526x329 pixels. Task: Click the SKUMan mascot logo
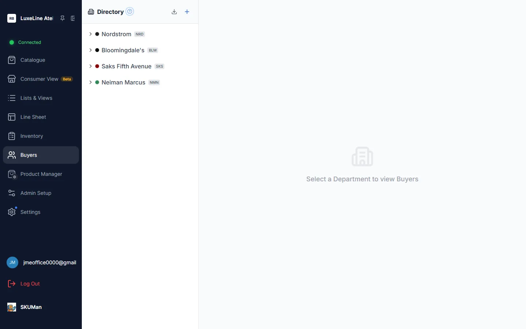12,307
